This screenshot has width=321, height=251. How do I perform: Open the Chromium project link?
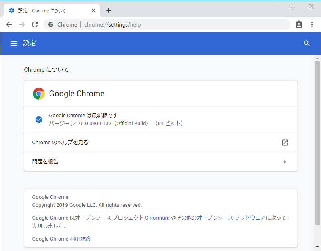157,218
